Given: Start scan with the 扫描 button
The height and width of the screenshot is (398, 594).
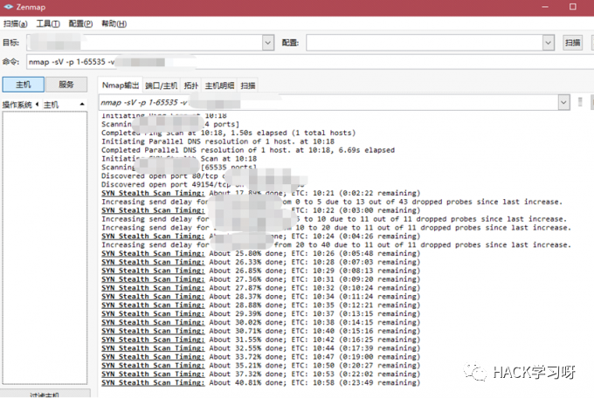Looking at the screenshot, I should click(x=572, y=43).
